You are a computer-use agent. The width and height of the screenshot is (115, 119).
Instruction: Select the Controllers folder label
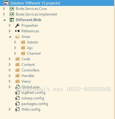pyautogui.click(x=30, y=70)
